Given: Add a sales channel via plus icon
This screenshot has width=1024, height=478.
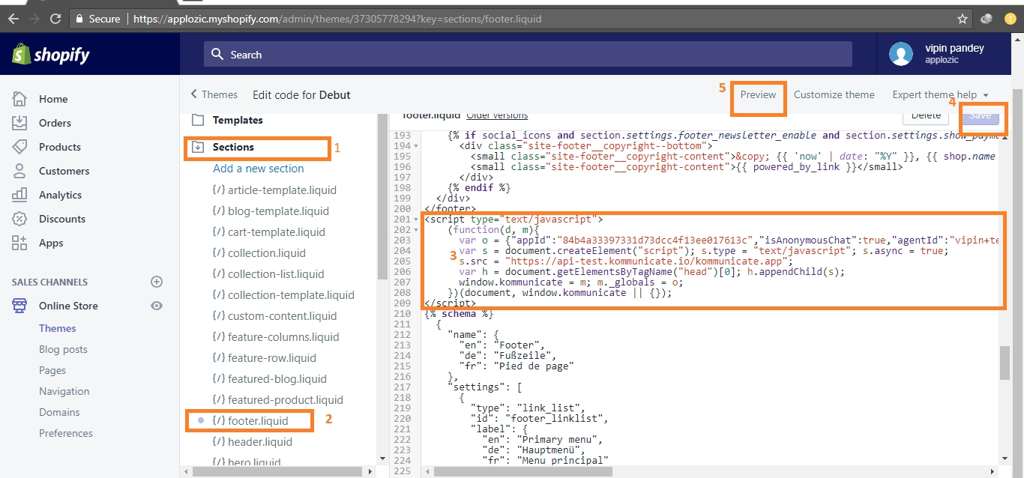Looking at the screenshot, I should tap(157, 282).
